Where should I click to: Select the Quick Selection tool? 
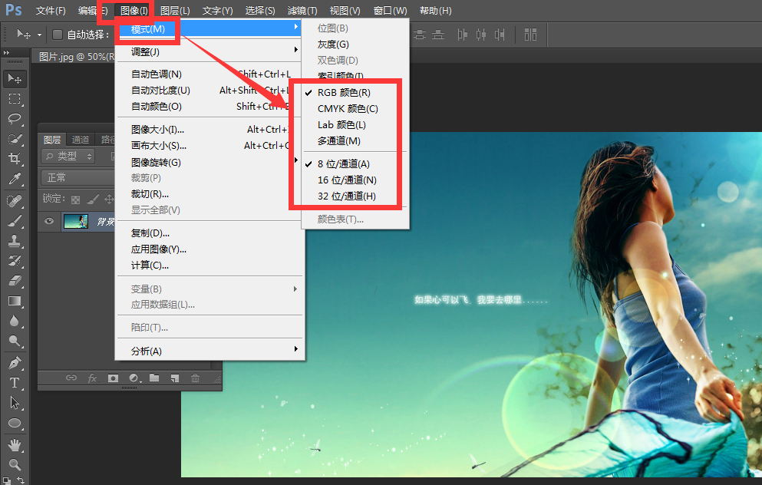pos(15,139)
